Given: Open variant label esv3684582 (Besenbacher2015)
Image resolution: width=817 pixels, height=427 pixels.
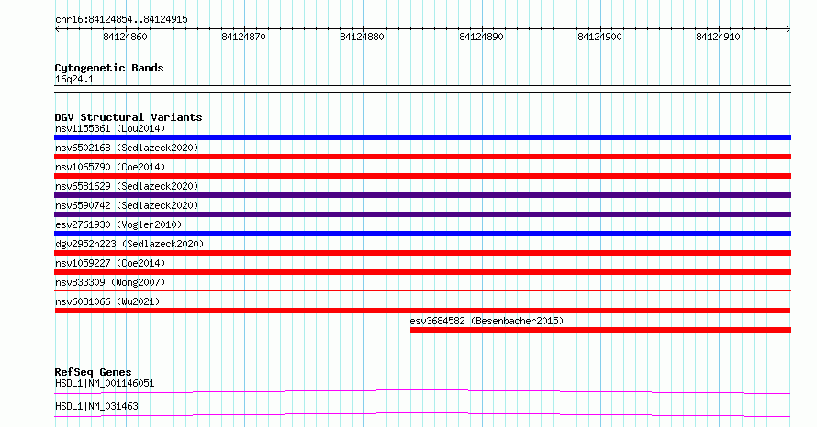Looking at the screenshot, I should coord(487,321).
